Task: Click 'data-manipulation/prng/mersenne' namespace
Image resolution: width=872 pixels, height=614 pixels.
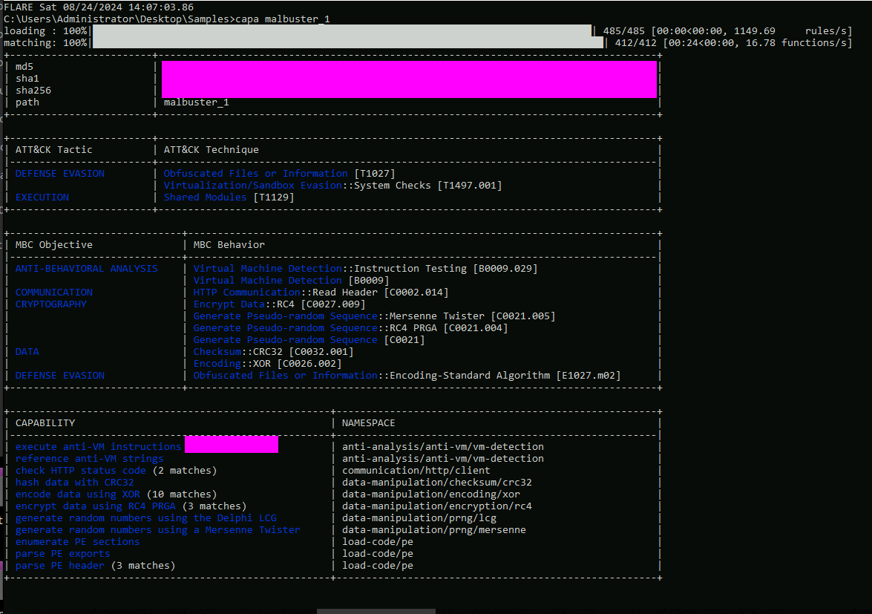Action: coord(434,530)
